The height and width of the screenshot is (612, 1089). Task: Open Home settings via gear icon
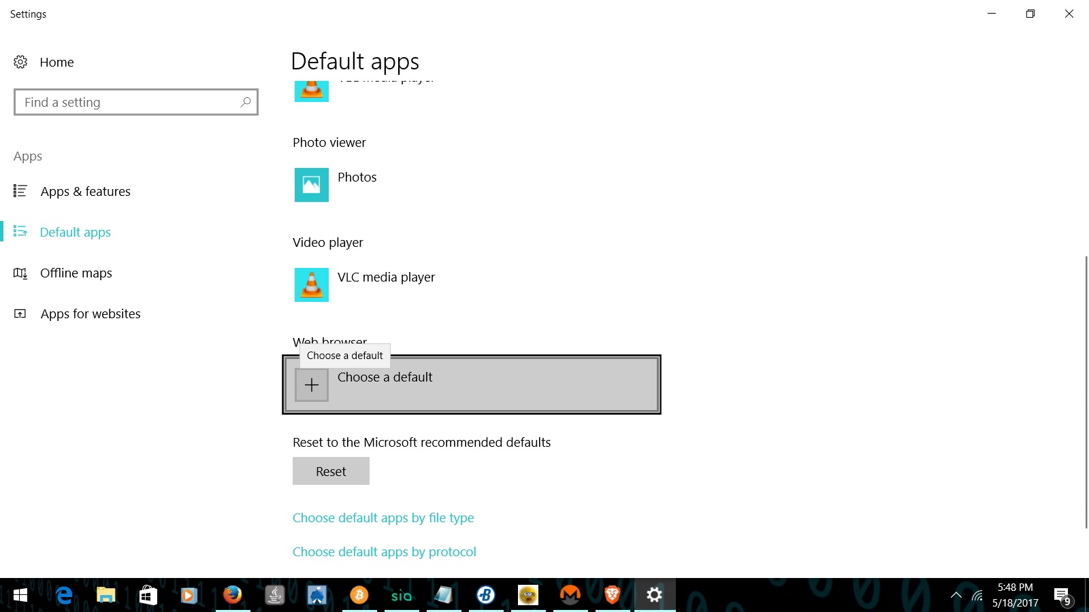(20, 62)
